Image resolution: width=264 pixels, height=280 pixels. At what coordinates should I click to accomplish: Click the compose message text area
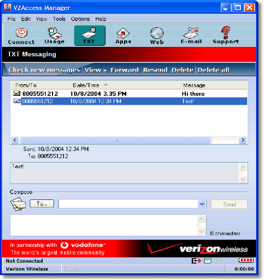tap(104, 225)
